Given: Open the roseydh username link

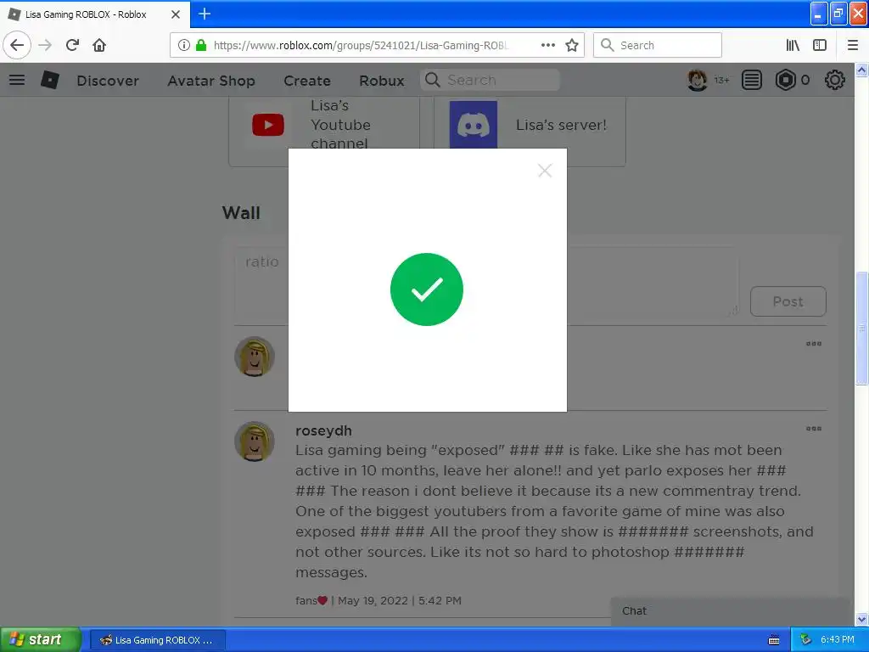Looking at the screenshot, I should pos(323,430).
